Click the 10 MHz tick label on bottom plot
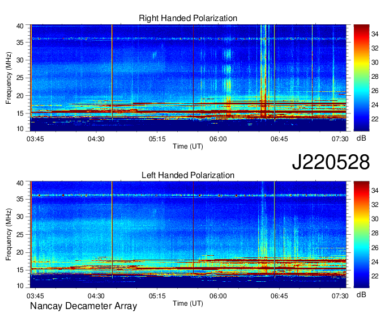The width and height of the screenshot is (385, 313). 20,285
